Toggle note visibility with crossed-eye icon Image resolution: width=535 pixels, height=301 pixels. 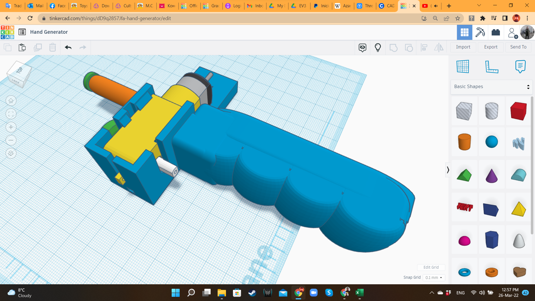(x=362, y=47)
